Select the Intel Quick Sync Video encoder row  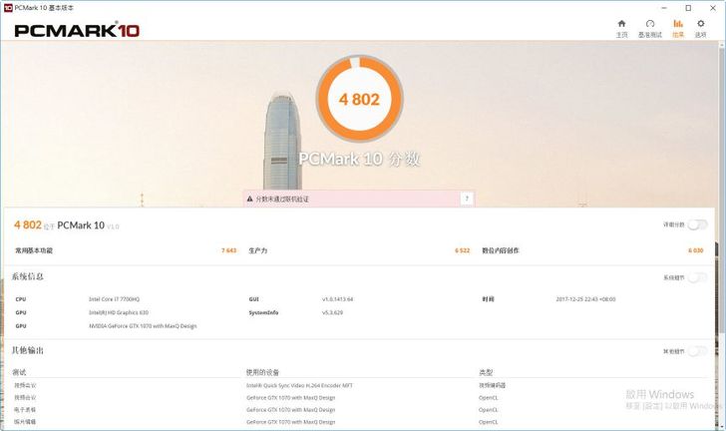(x=301, y=385)
